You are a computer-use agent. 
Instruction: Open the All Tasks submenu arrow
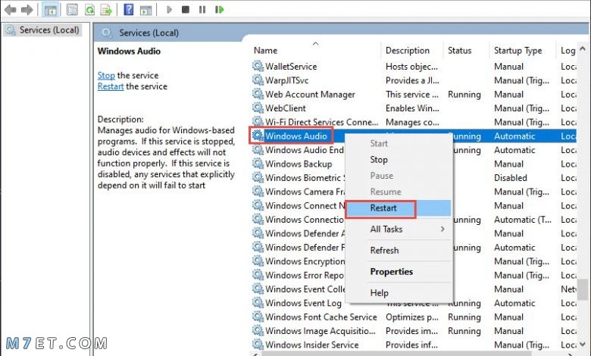pyautogui.click(x=442, y=229)
